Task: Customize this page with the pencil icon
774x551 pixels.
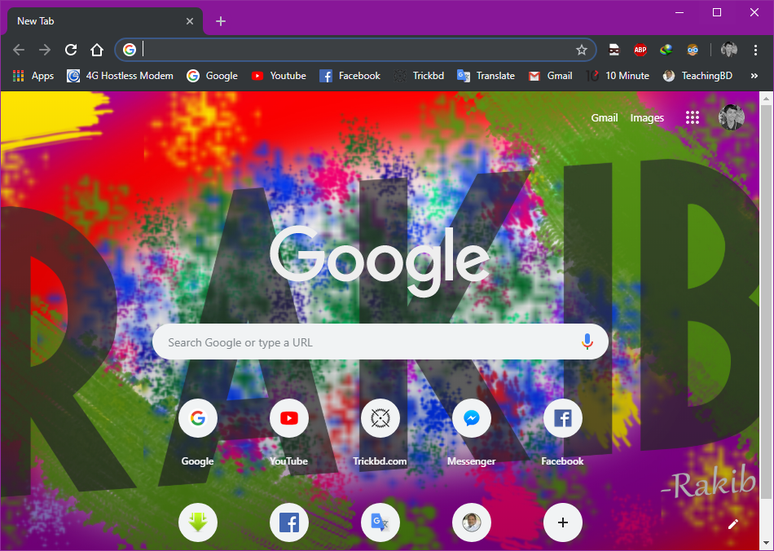Action: click(733, 524)
